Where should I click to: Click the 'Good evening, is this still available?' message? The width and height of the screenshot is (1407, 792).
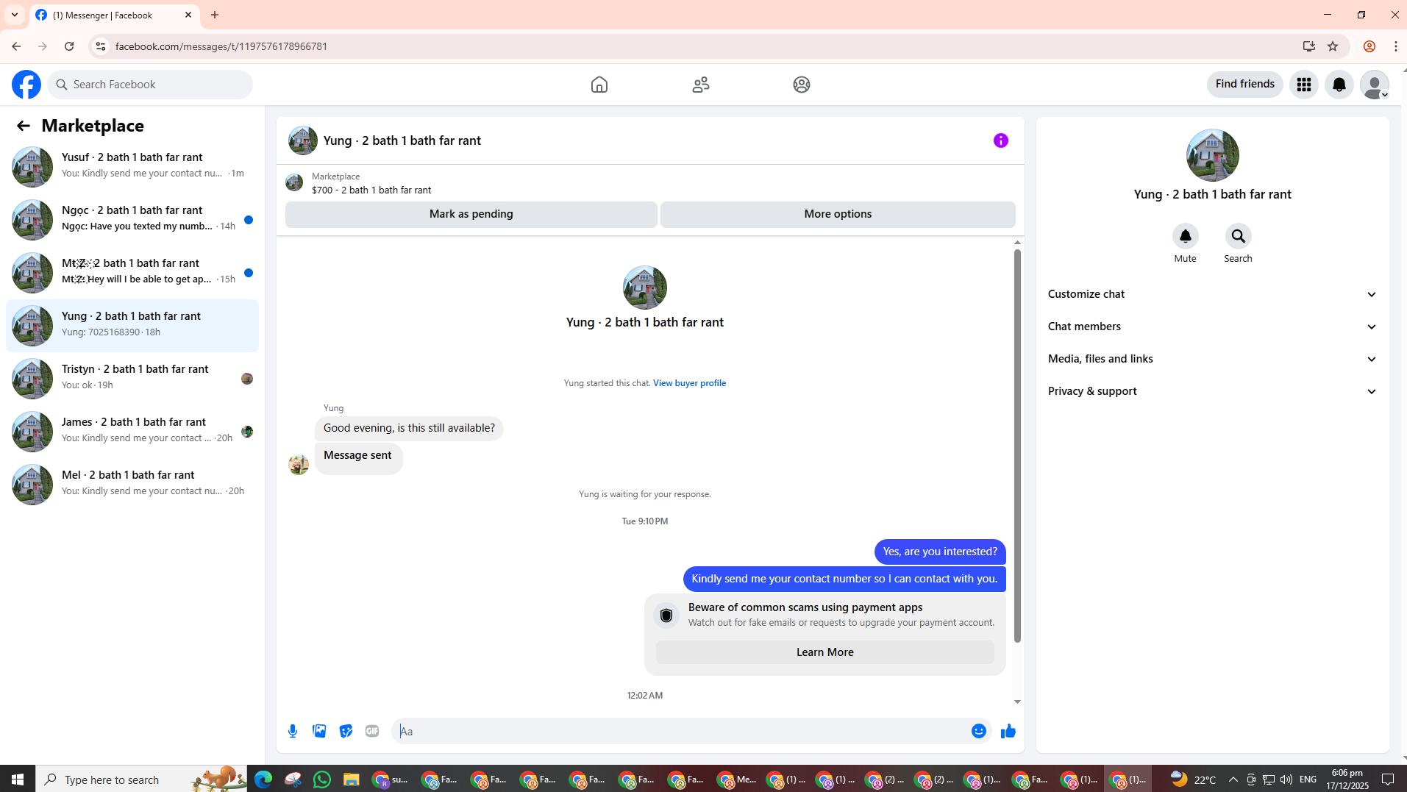pyautogui.click(x=409, y=428)
